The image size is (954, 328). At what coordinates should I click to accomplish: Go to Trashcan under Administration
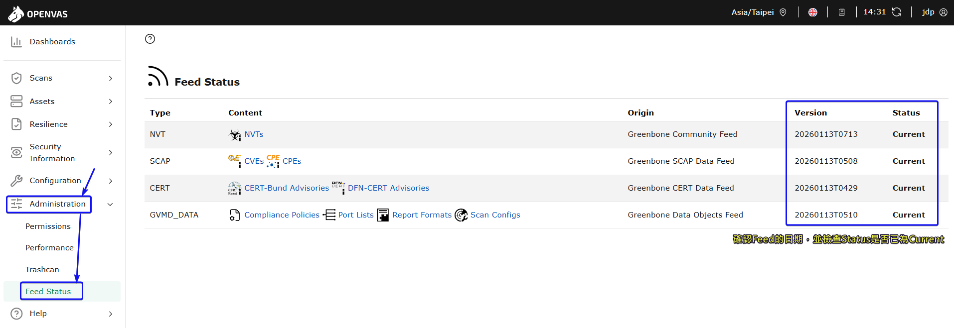[42, 270]
